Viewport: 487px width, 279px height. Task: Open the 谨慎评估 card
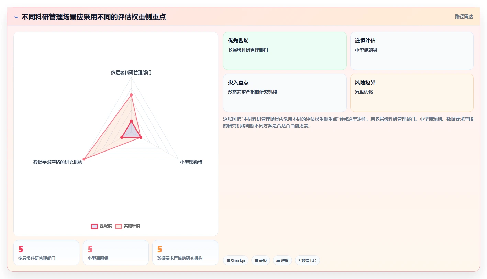pyautogui.click(x=412, y=51)
